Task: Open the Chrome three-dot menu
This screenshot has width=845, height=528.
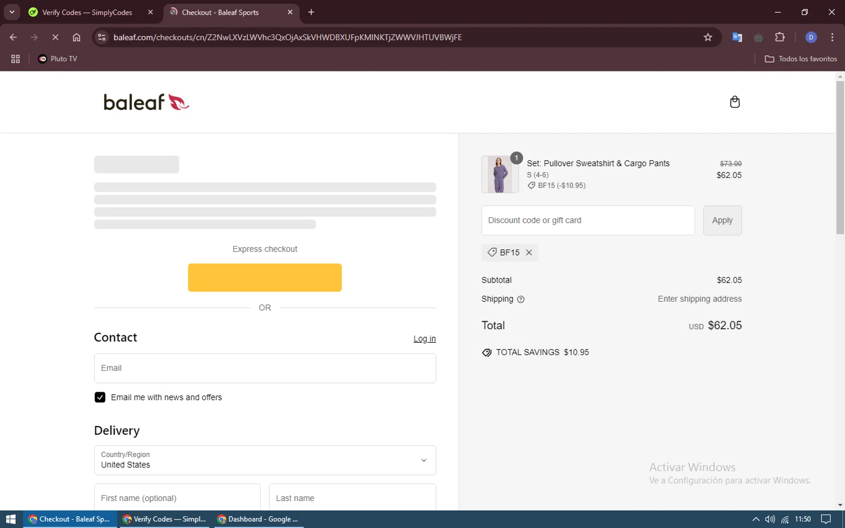Action: click(x=832, y=37)
